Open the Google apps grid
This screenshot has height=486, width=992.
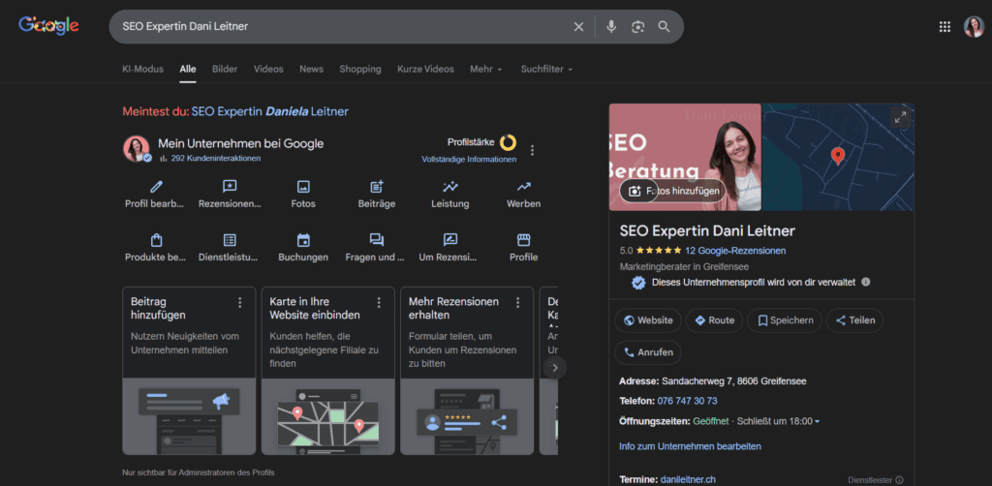click(945, 26)
